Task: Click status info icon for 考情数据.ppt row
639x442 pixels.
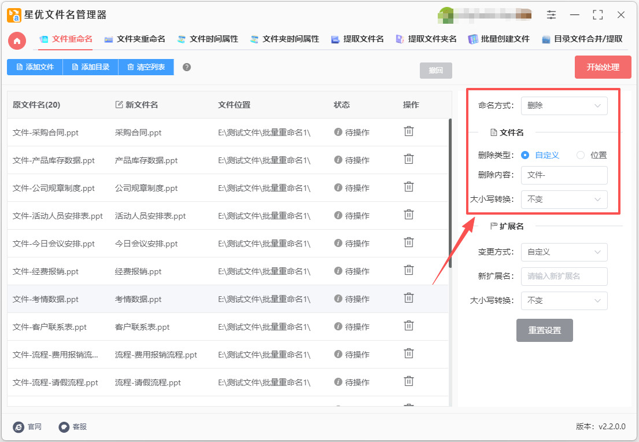Action: pos(338,299)
